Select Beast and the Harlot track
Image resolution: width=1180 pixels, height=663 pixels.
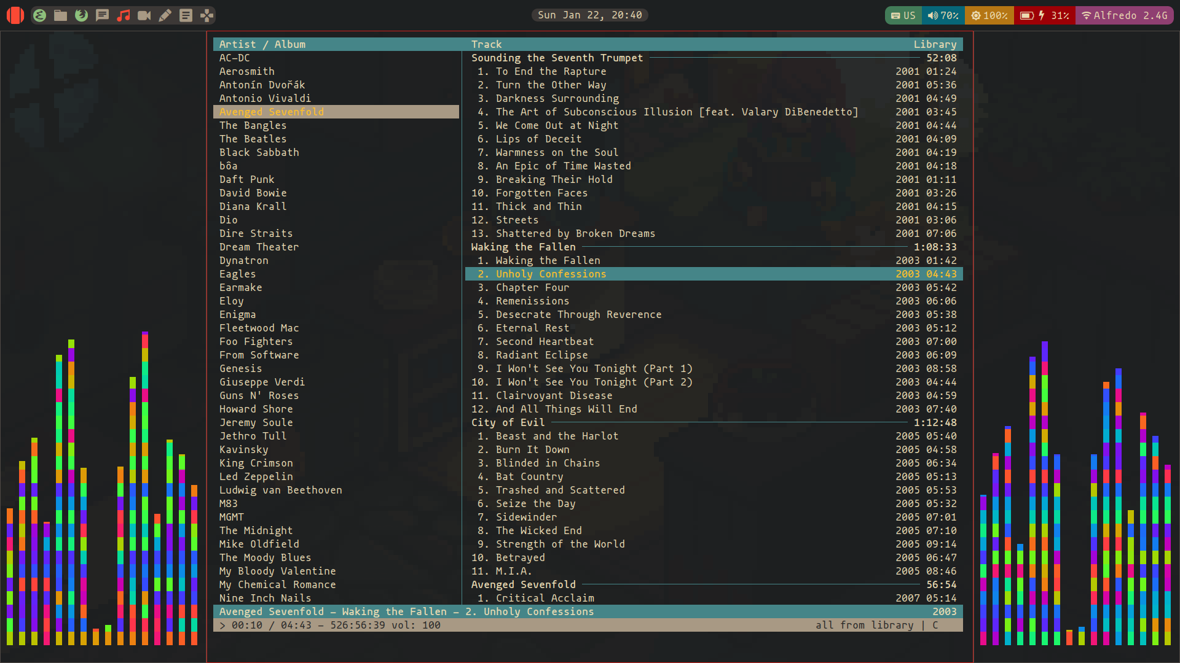point(557,435)
